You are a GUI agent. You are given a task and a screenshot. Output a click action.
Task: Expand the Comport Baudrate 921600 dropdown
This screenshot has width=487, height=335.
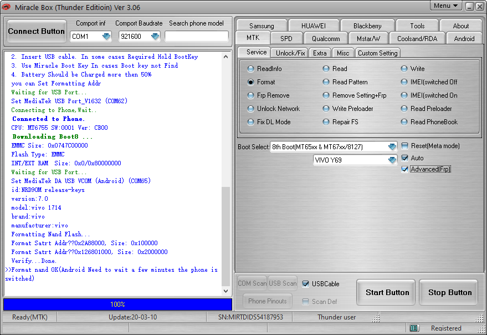tap(155, 37)
